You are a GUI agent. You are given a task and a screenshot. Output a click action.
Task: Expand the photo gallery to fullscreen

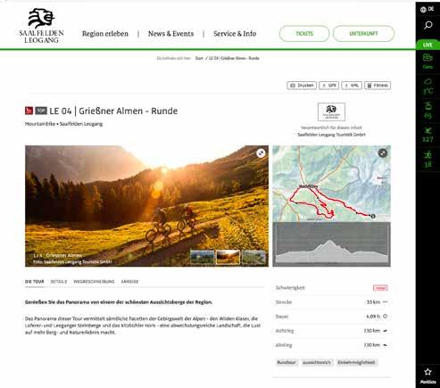point(261,153)
